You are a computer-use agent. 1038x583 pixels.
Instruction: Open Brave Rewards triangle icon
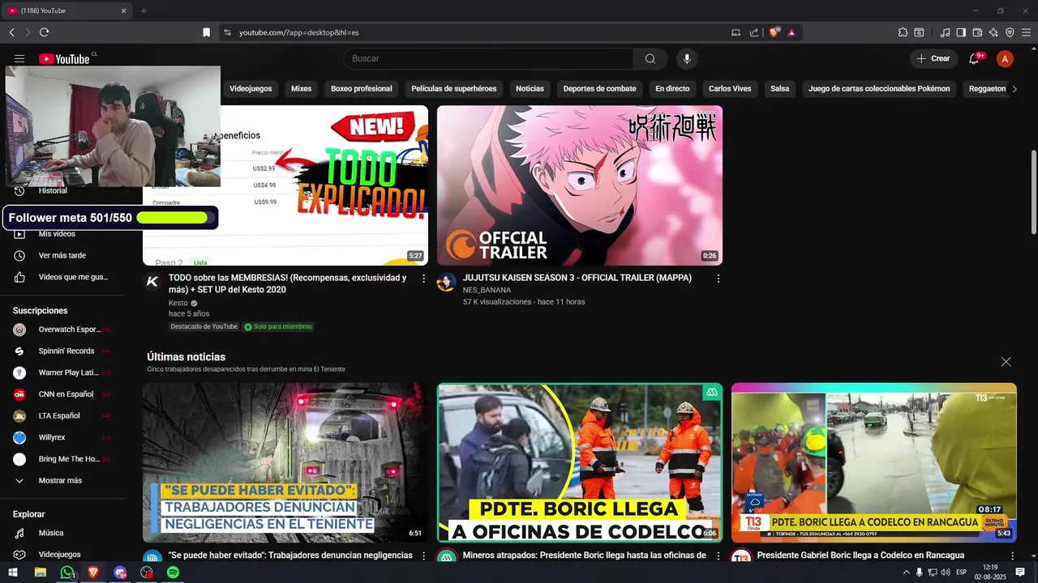coord(791,32)
